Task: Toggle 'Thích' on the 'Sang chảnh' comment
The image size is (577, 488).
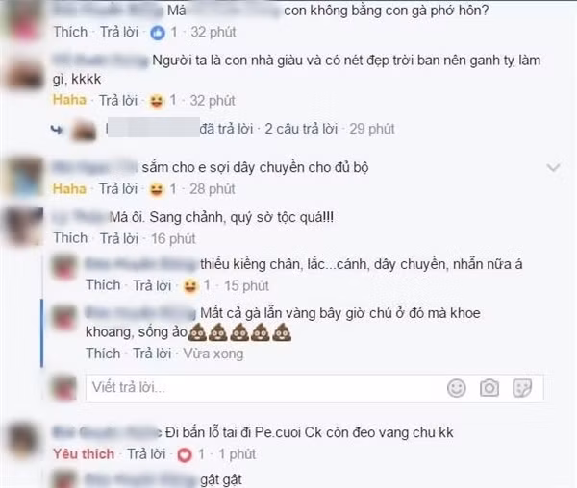Action: coord(70,237)
